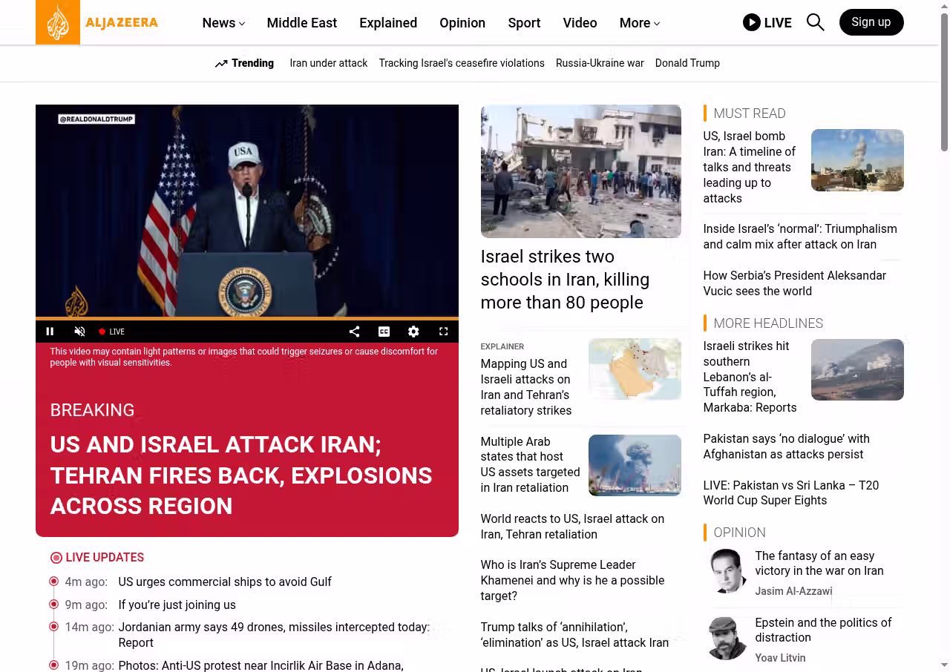Toggle closed captions on video
950x672 pixels.
[x=384, y=332]
